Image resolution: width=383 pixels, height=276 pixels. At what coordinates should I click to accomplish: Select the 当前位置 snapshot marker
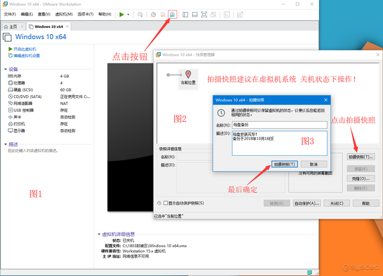tap(188, 79)
